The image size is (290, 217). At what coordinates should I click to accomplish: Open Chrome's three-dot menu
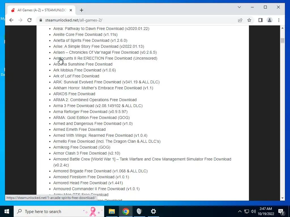[x=279, y=20]
